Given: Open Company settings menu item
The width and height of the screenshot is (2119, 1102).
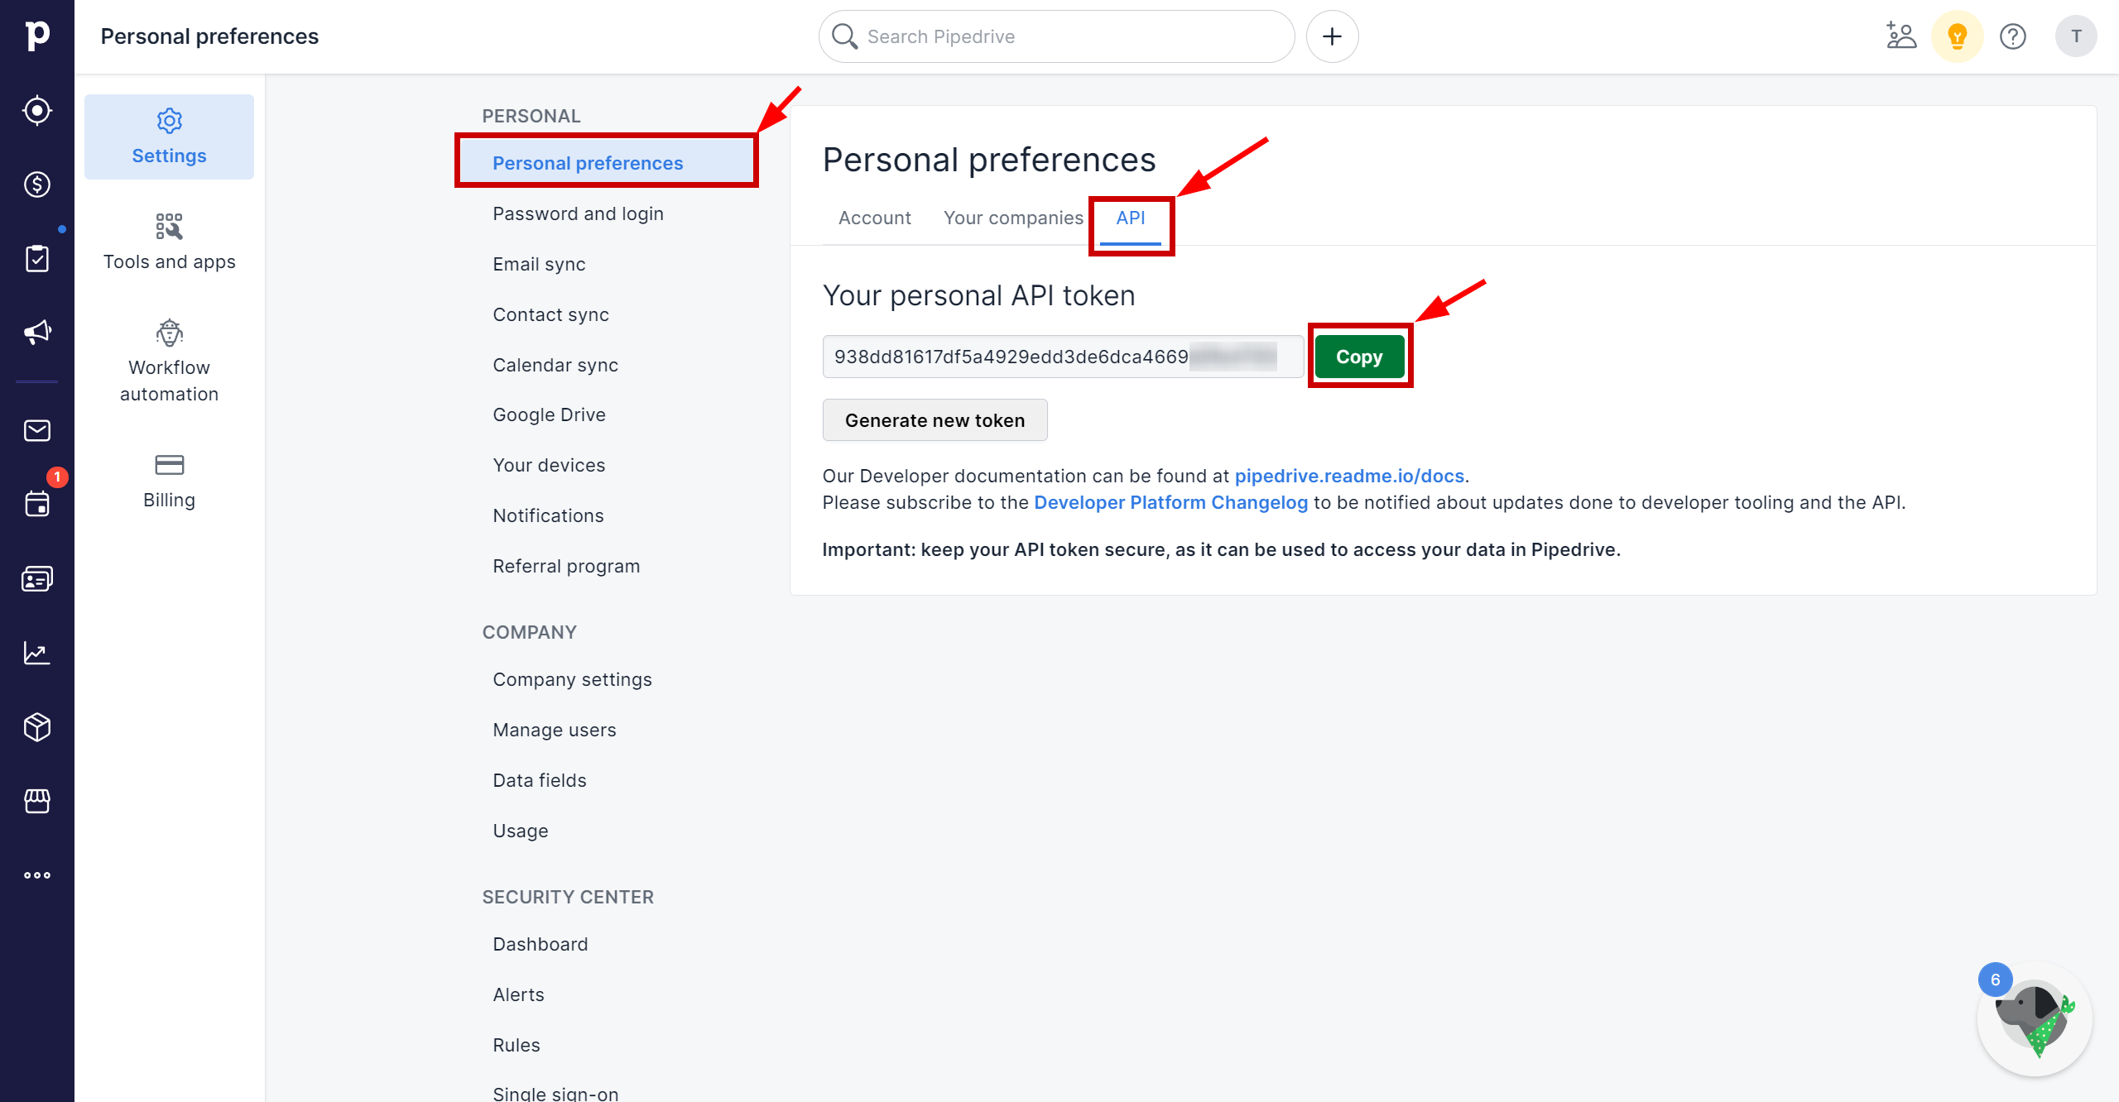Looking at the screenshot, I should pyautogui.click(x=572, y=679).
